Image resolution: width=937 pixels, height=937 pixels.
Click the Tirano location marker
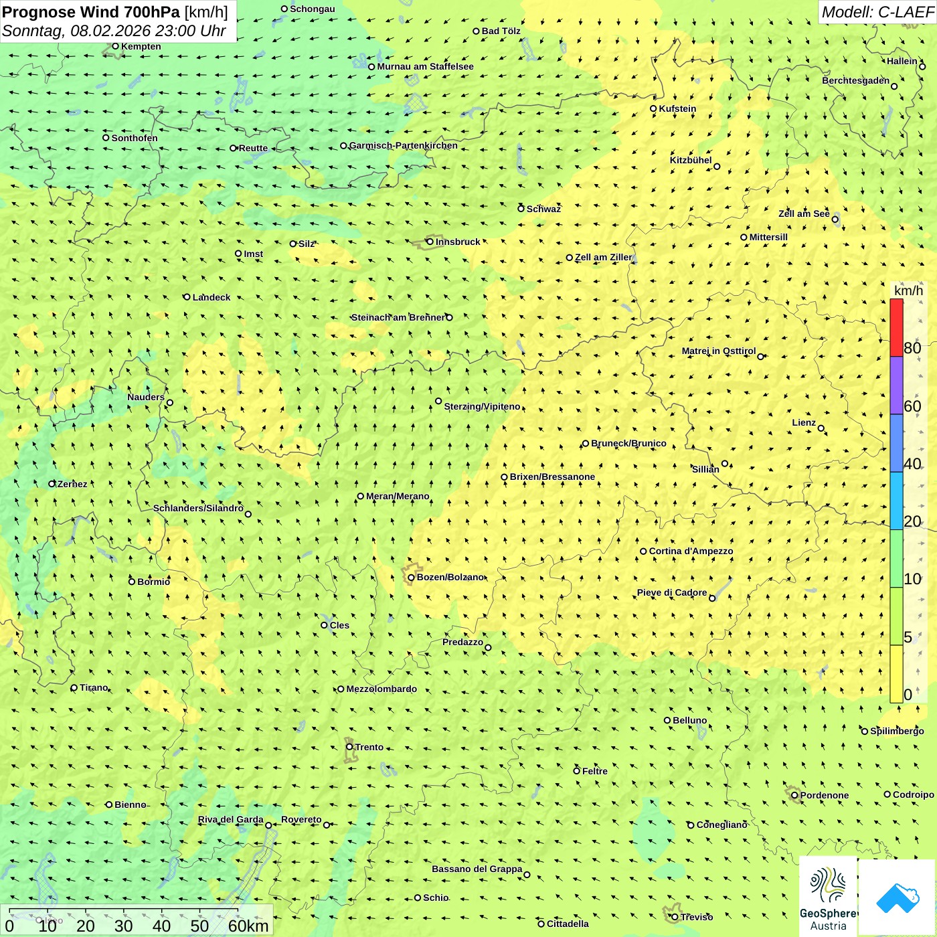(x=74, y=687)
